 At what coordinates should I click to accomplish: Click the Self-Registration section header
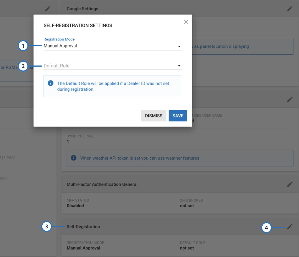coord(83,226)
